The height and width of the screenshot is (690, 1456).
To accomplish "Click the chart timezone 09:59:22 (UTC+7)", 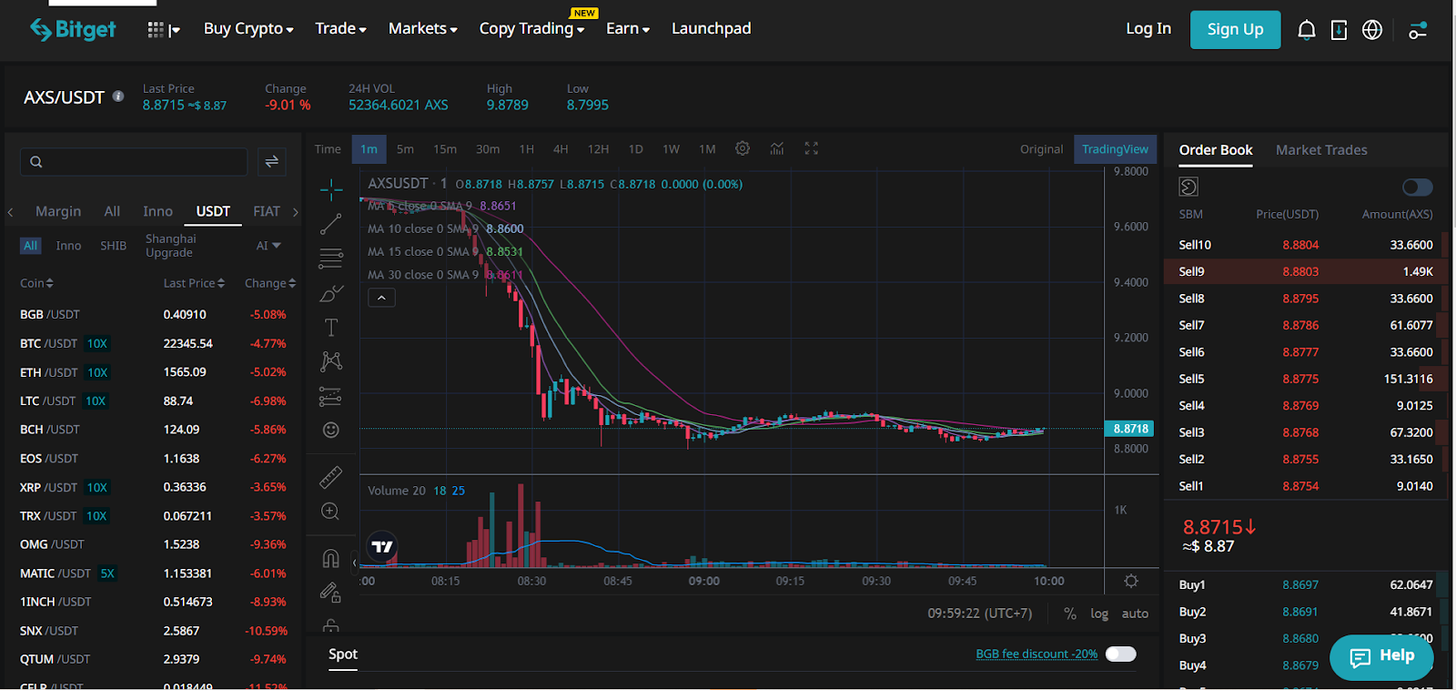I will 980,614.
